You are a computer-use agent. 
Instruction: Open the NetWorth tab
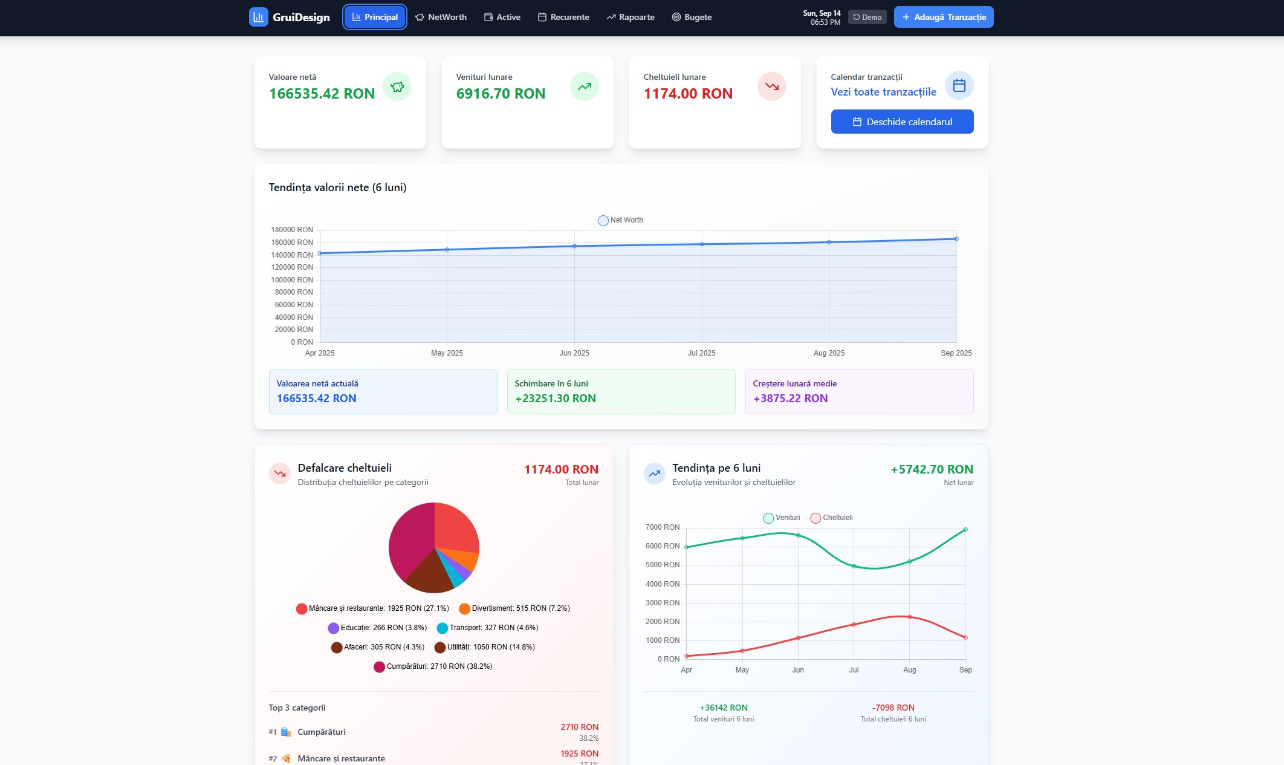[441, 17]
